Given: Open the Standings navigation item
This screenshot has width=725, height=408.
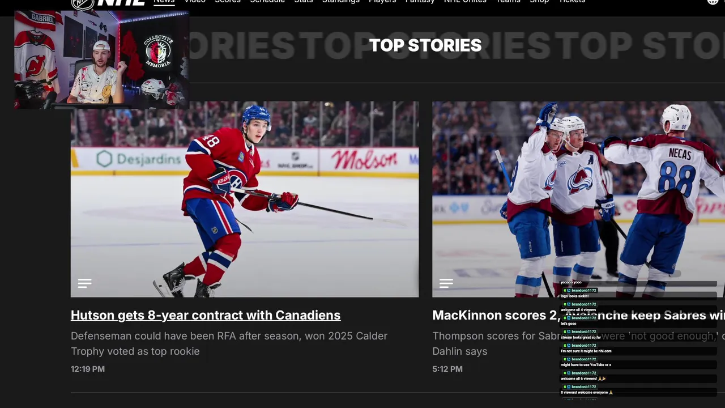Looking at the screenshot, I should coord(341,2).
